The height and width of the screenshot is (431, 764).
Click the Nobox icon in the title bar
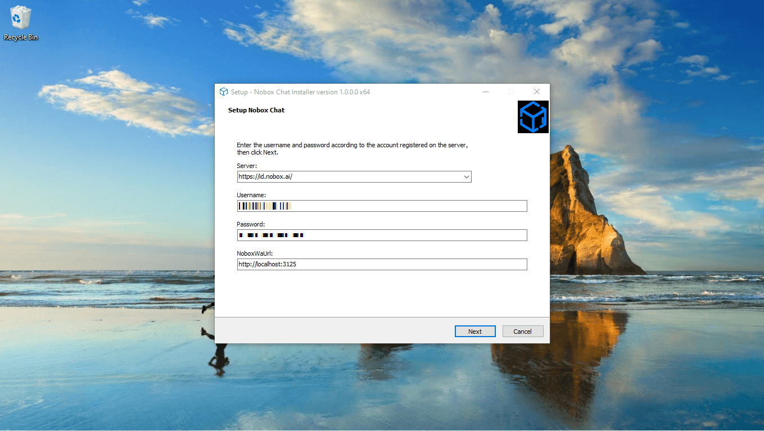[x=224, y=92]
